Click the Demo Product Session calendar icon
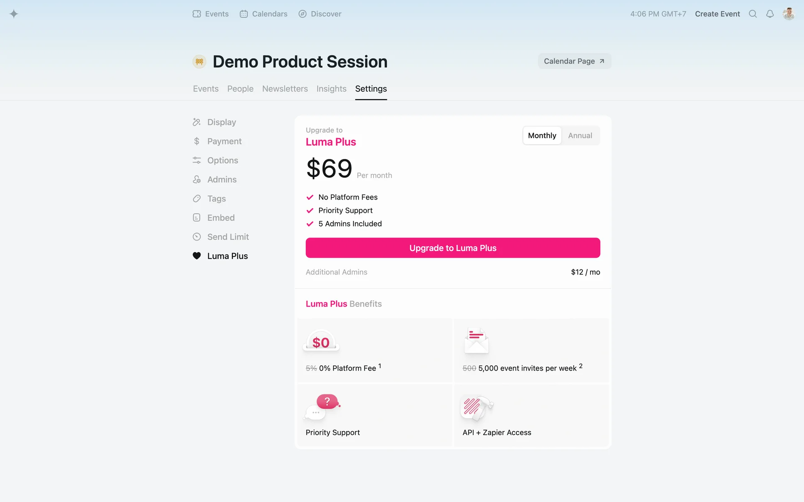 tap(199, 61)
